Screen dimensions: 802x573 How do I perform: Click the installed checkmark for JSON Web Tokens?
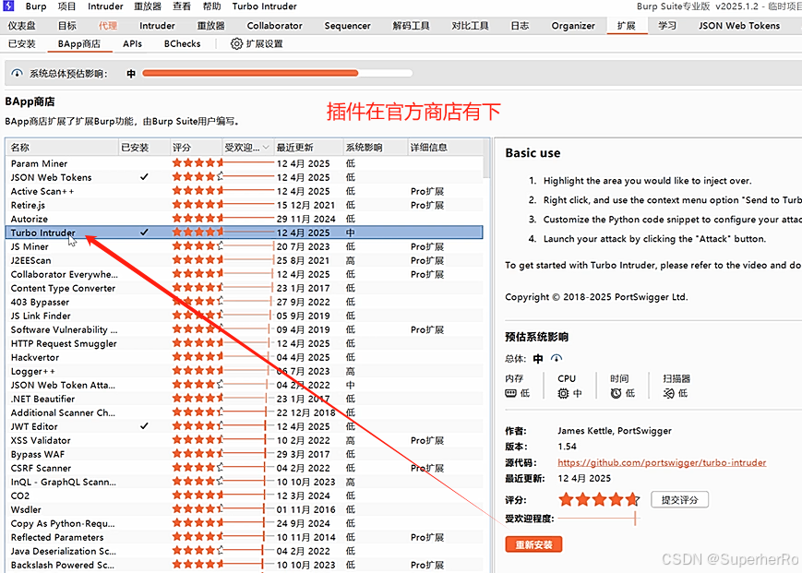144,177
